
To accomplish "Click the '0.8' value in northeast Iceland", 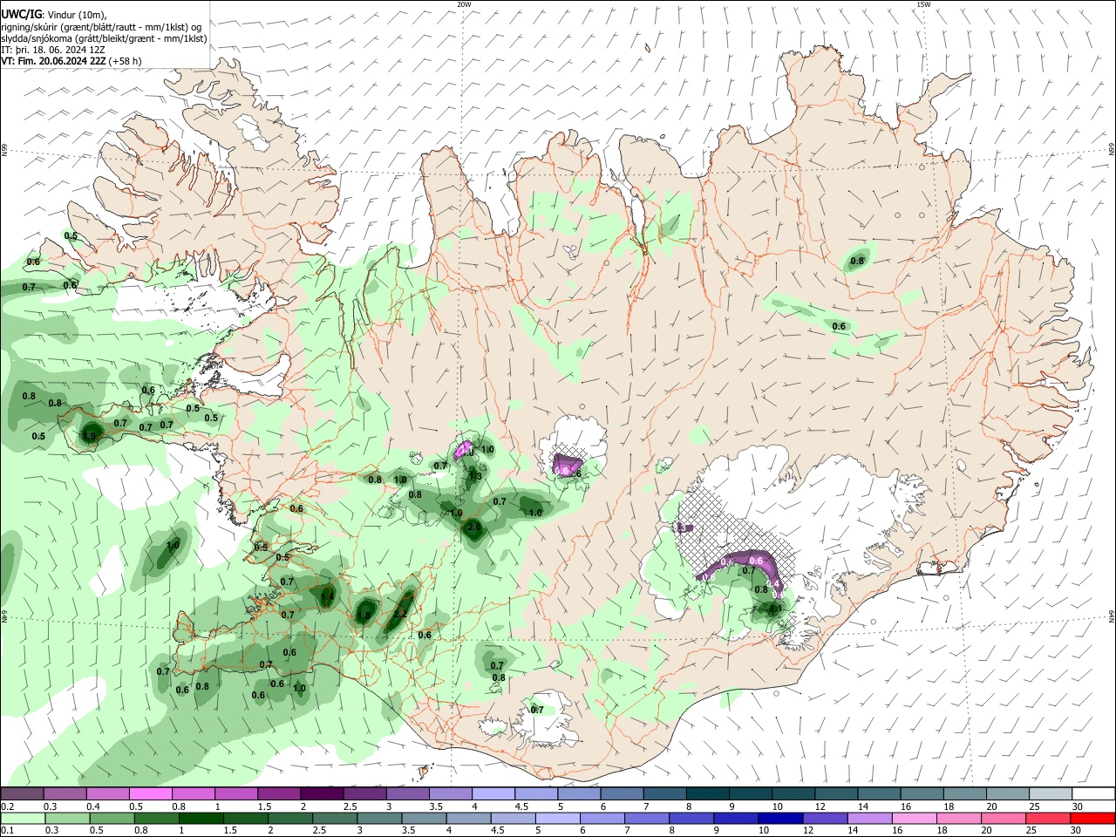I will (x=857, y=261).
